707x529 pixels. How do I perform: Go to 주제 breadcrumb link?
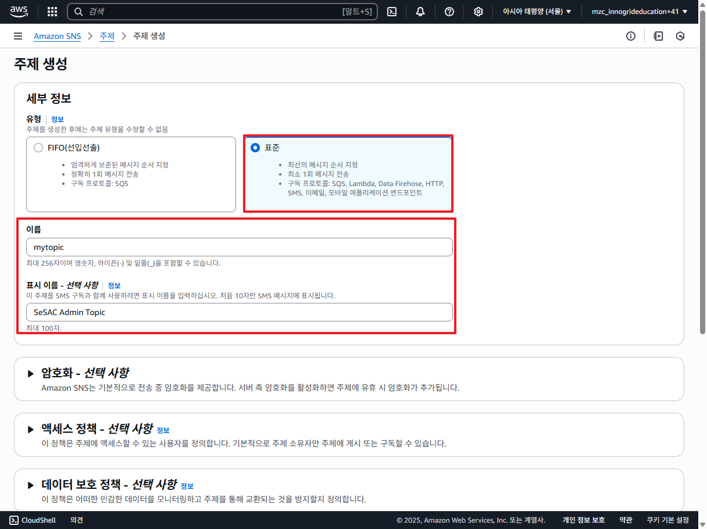point(107,36)
